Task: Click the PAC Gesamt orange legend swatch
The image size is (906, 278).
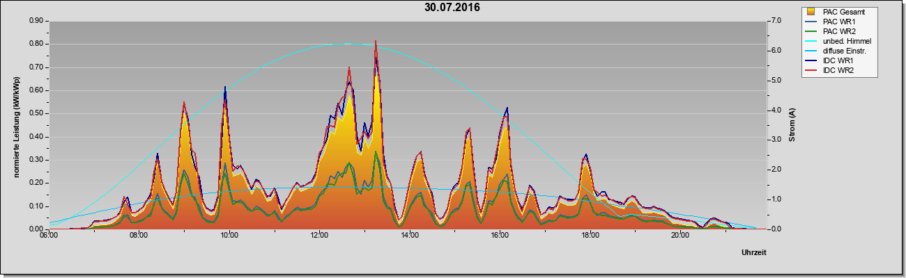Action: click(811, 12)
